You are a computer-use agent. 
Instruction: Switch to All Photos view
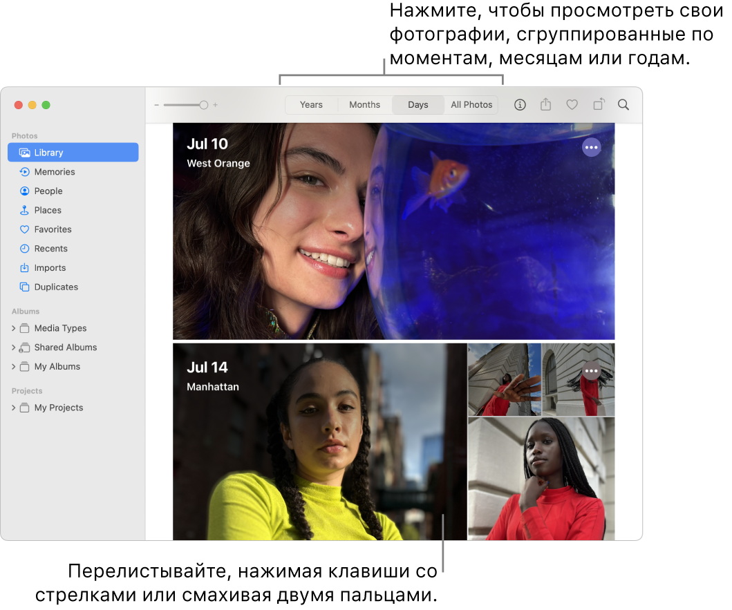471,104
